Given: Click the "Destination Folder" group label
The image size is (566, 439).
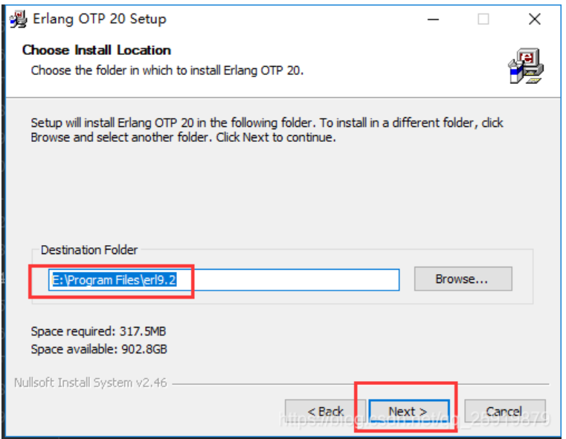Looking at the screenshot, I should (89, 250).
